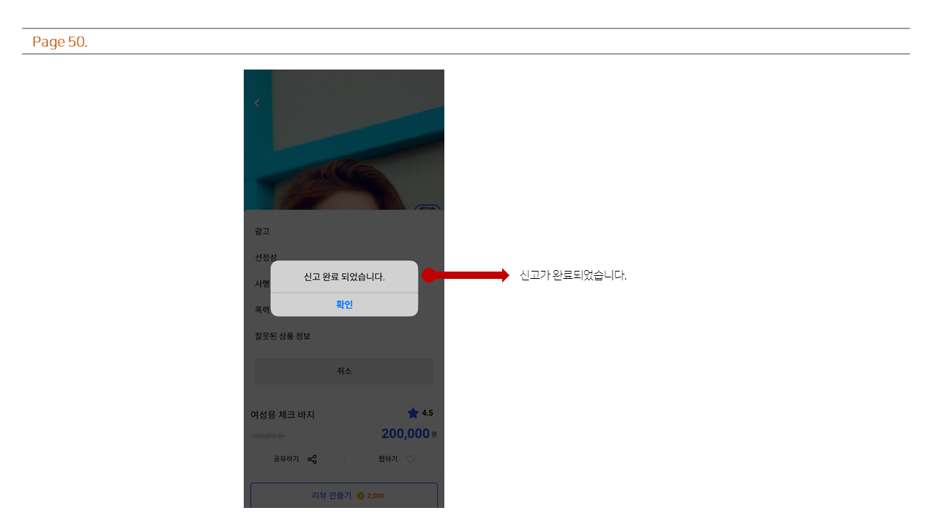
Task: Click the product title 여성용 체크 바지
Action: pyautogui.click(x=283, y=414)
